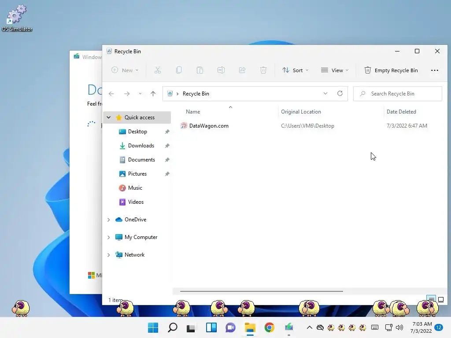The width and height of the screenshot is (451, 338).
Task: Expand the My Computer tree node
Action: 108,237
